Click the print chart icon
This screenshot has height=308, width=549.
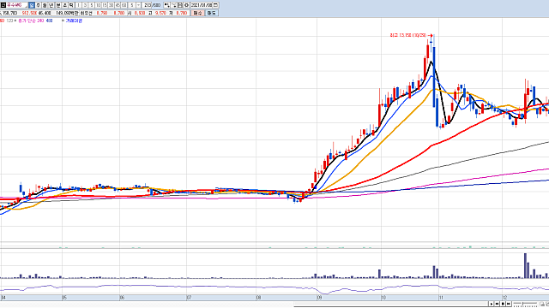click(x=180, y=5)
